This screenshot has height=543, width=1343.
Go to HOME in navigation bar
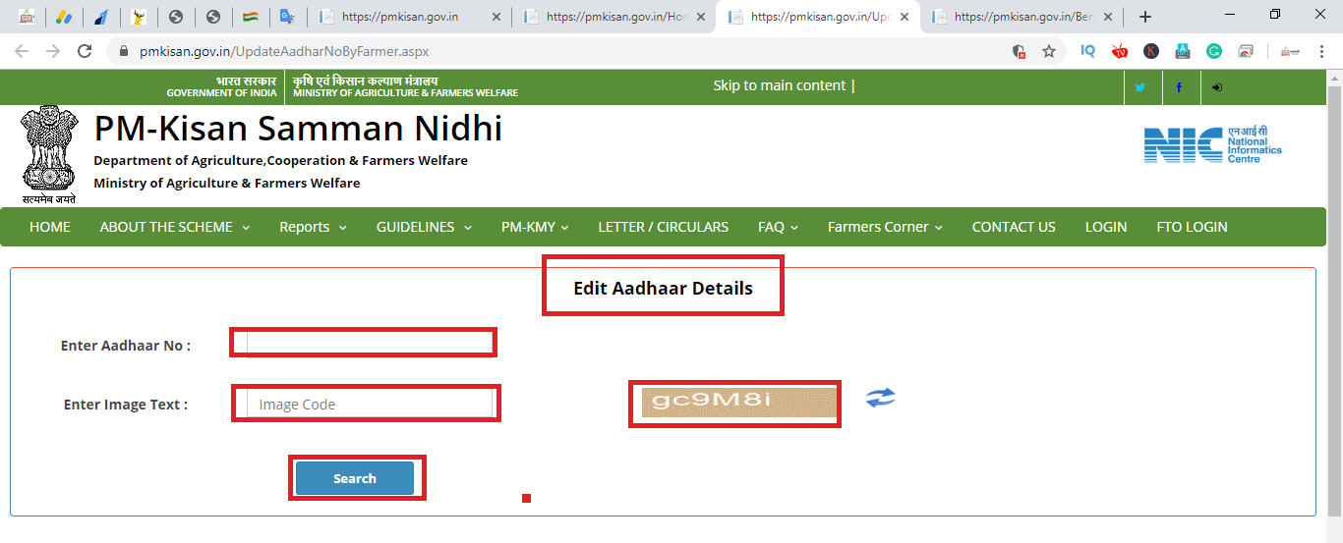[50, 227]
